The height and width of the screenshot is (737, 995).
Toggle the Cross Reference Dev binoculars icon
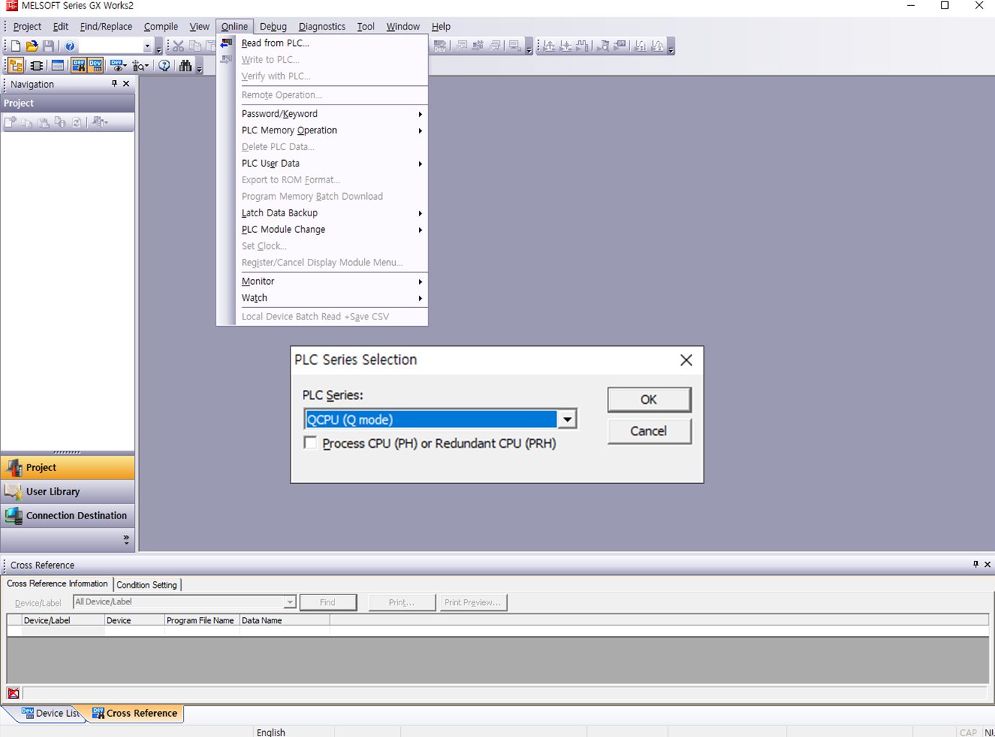coord(79,66)
